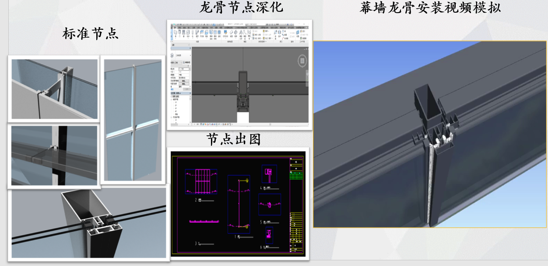Image resolution: width=548 pixels, height=266 pixels.
Task: Expand 楼层平面 in the project browser tree
Action: (x=170, y=100)
